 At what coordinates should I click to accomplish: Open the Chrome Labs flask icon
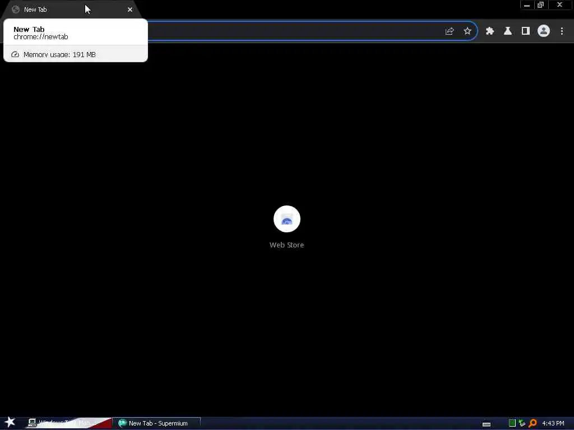tap(508, 31)
